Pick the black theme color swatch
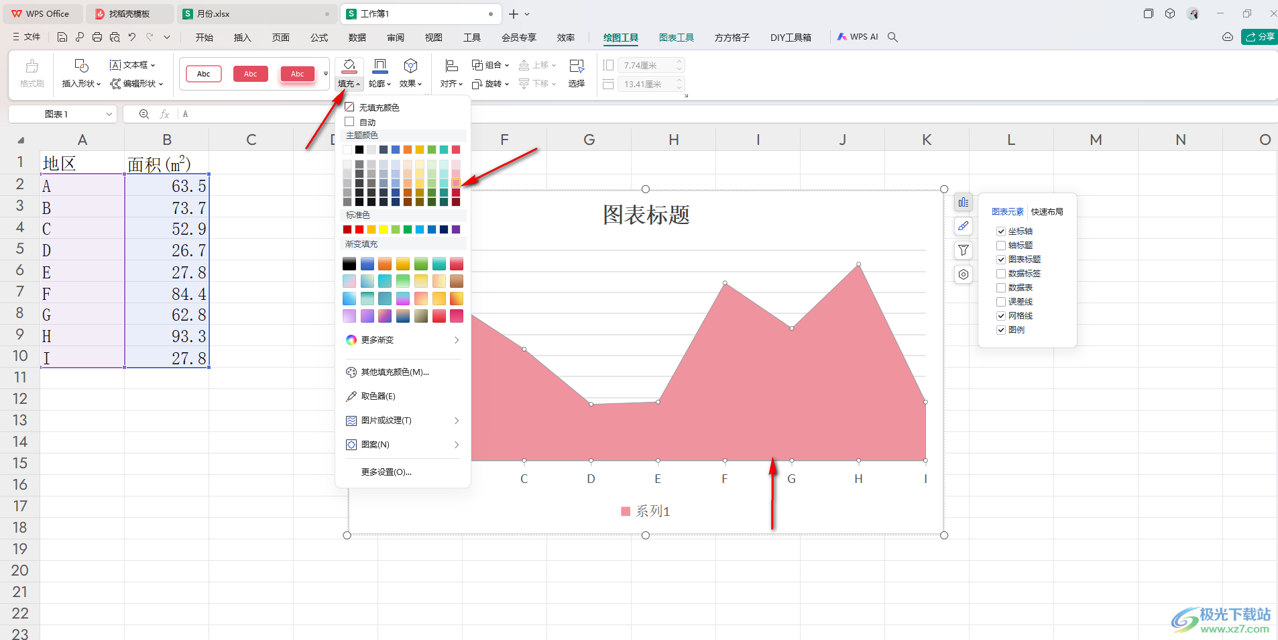Viewport: 1278px width, 640px height. [359, 150]
